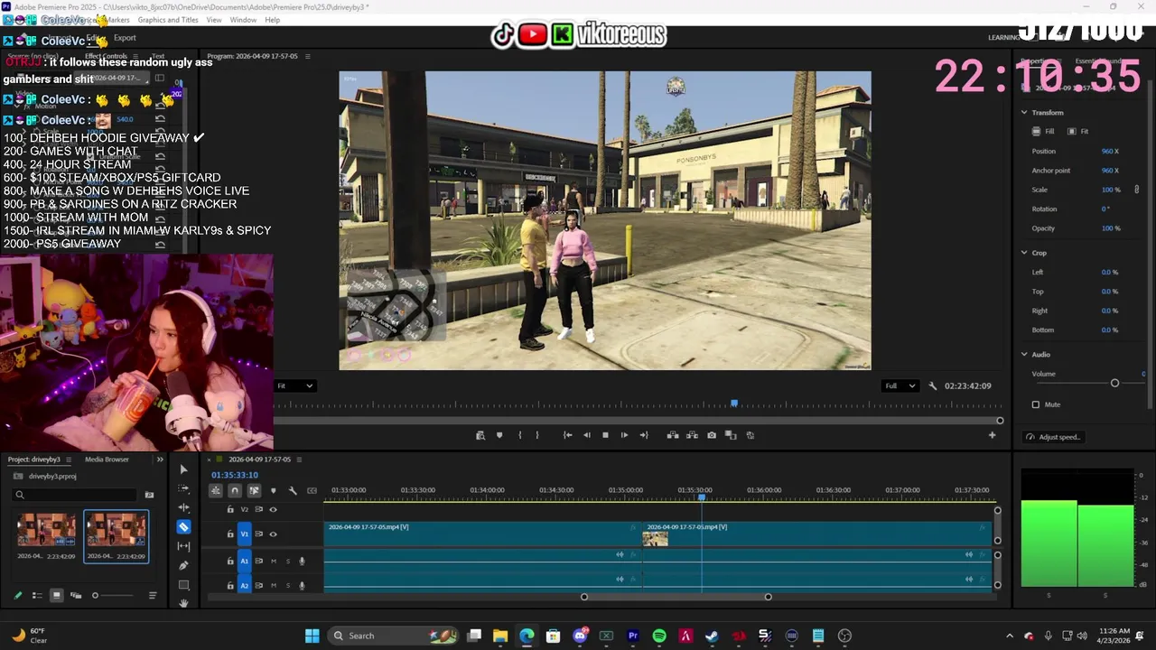
Task: Click the Add Marker icon in timeline header
Action: [274, 490]
